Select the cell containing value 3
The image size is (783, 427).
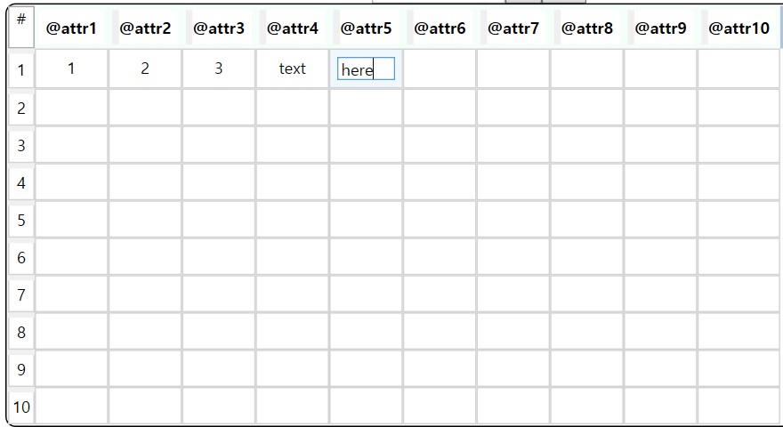pyautogui.click(x=219, y=68)
